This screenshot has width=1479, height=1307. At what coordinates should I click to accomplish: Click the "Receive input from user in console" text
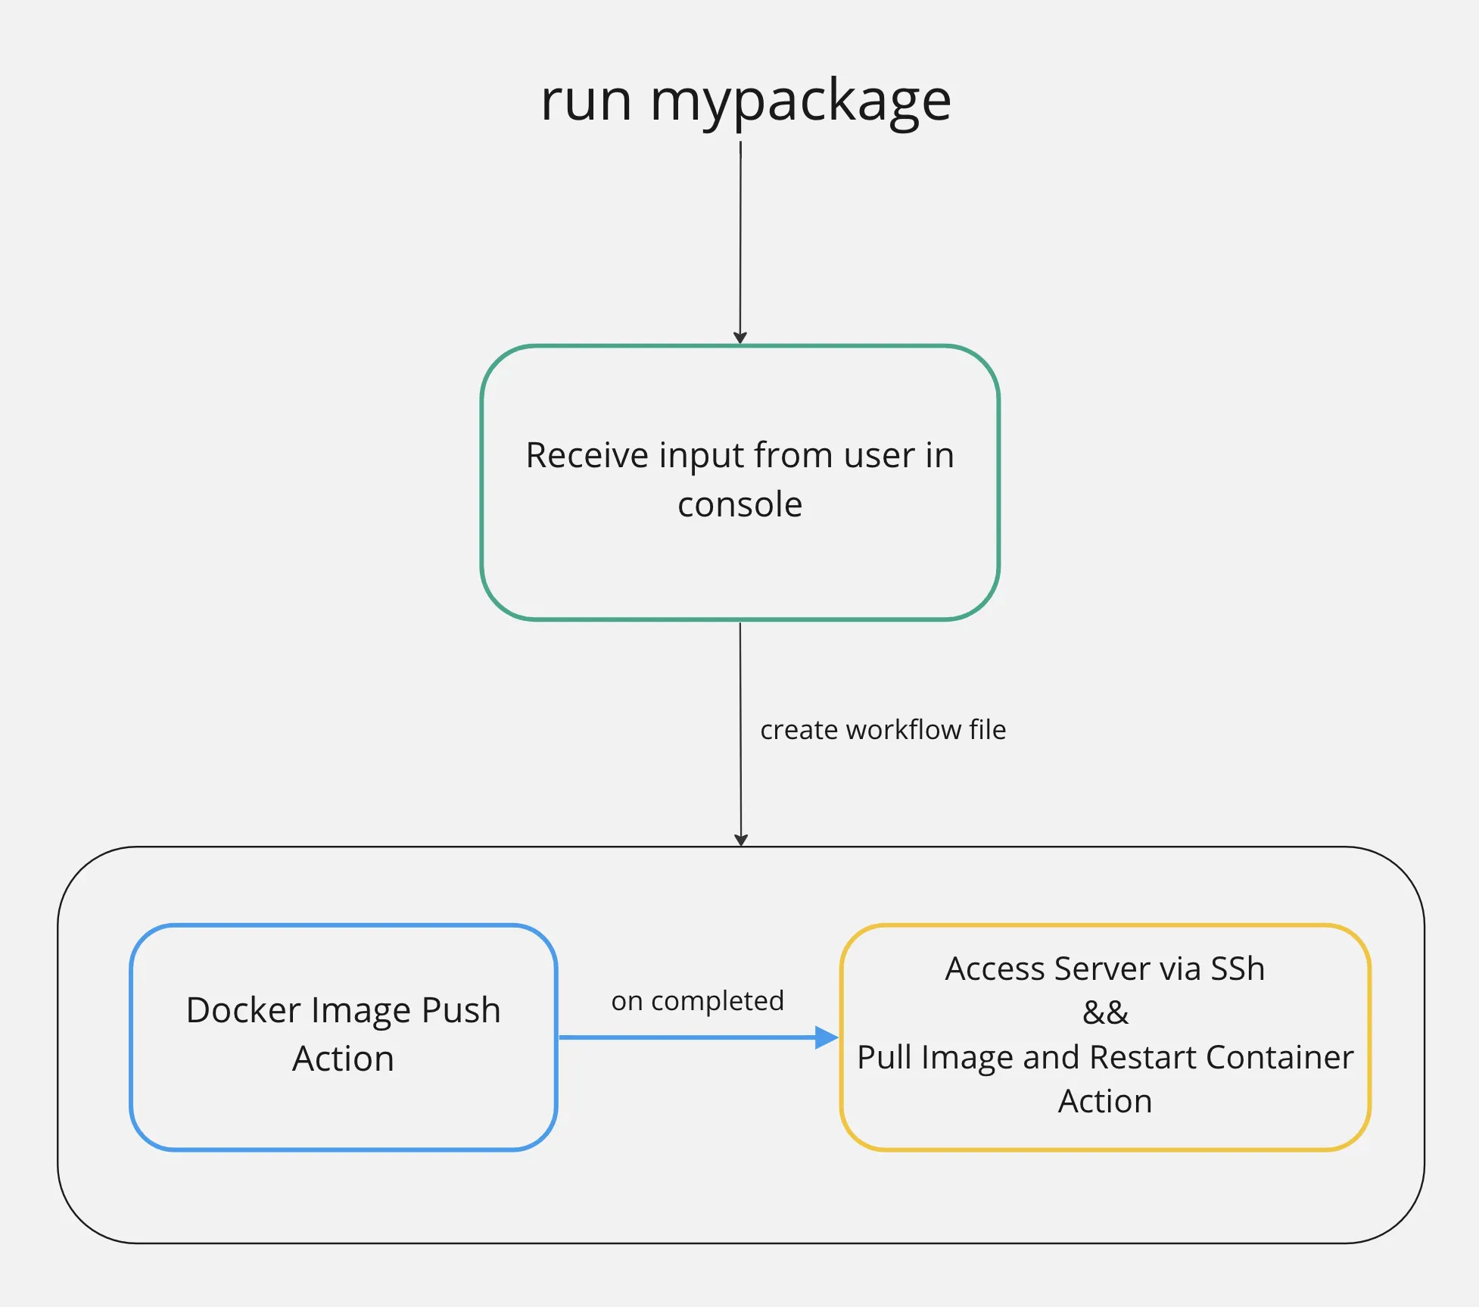[x=739, y=456]
